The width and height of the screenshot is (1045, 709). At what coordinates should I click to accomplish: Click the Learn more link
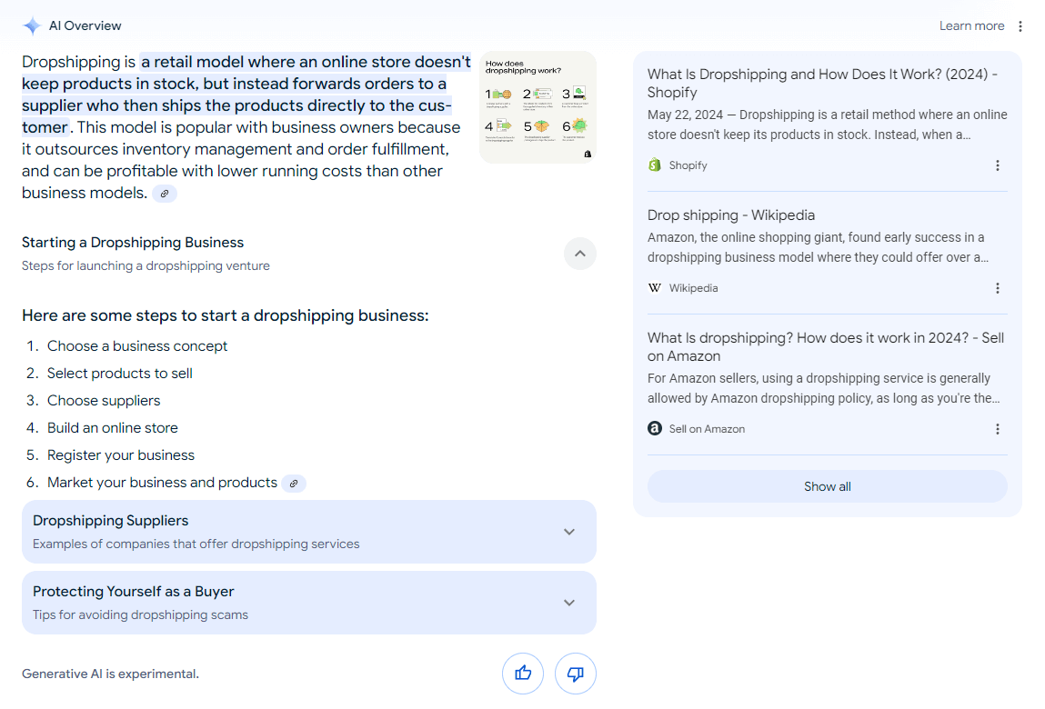pos(971,26)
